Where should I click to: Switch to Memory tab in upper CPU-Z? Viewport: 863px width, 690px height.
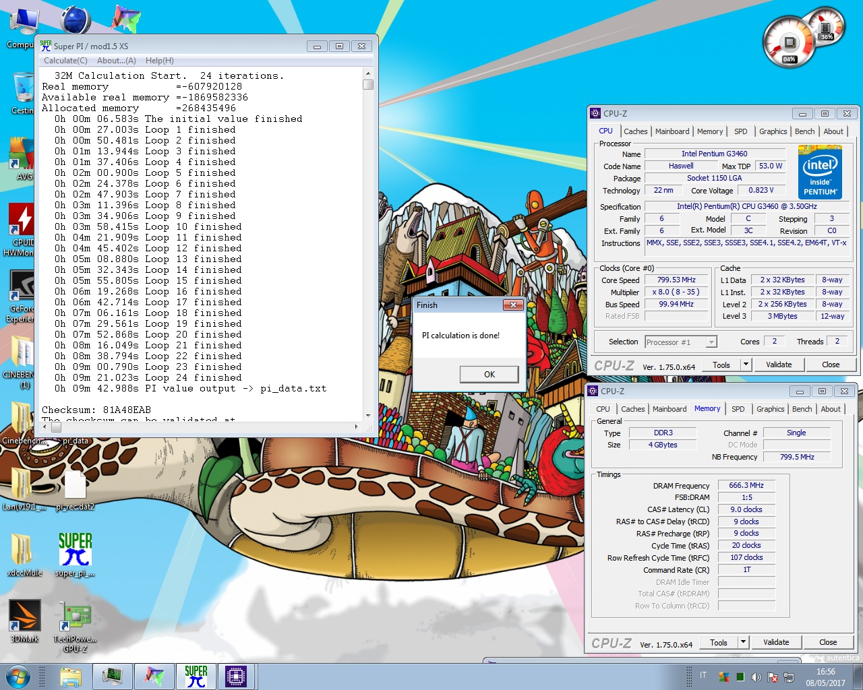click(x=710, y=131)
